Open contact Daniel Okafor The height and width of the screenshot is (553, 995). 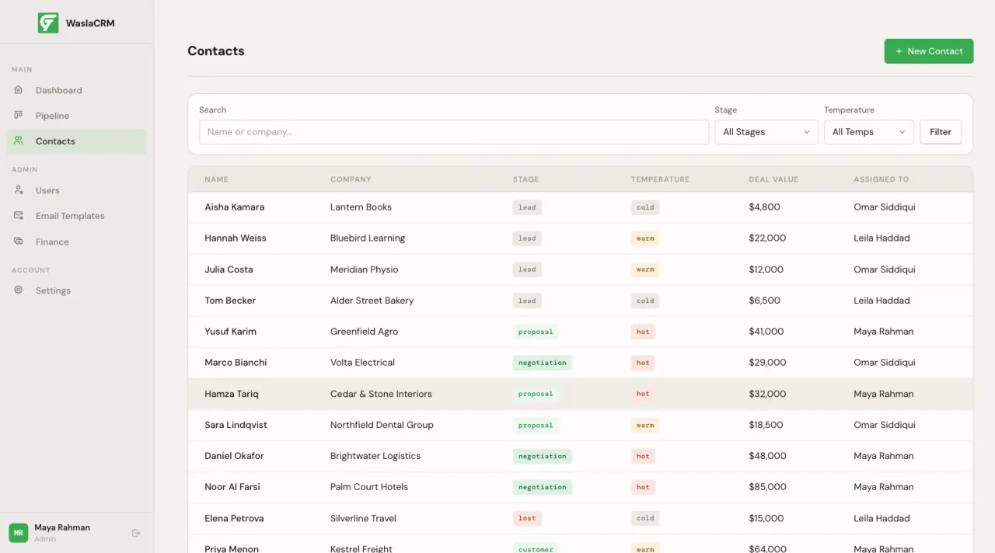[234, 456]
